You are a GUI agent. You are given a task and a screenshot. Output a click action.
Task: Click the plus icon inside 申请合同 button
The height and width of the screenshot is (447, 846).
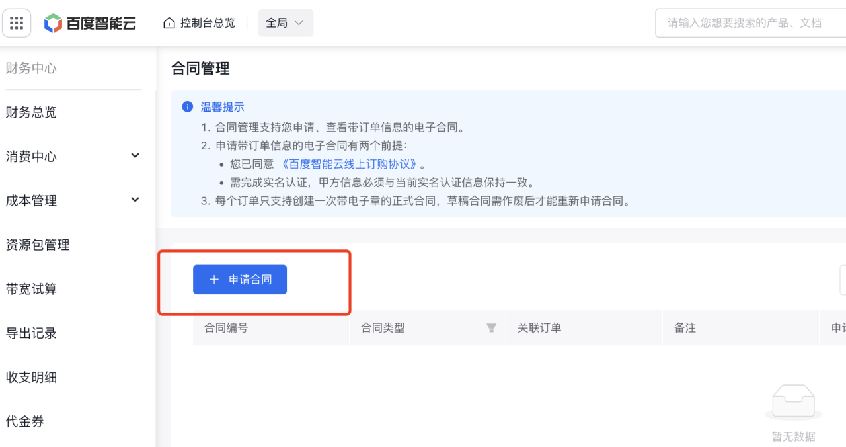click(213, 279)
